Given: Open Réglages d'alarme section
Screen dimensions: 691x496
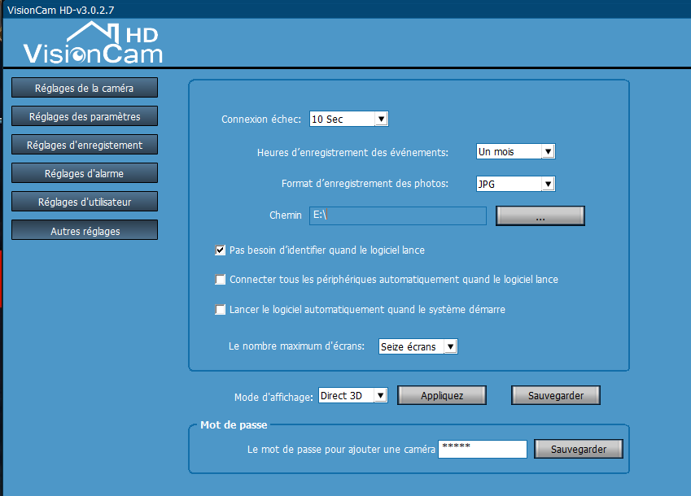Looking at the screenshot, I should click(84, 173).
